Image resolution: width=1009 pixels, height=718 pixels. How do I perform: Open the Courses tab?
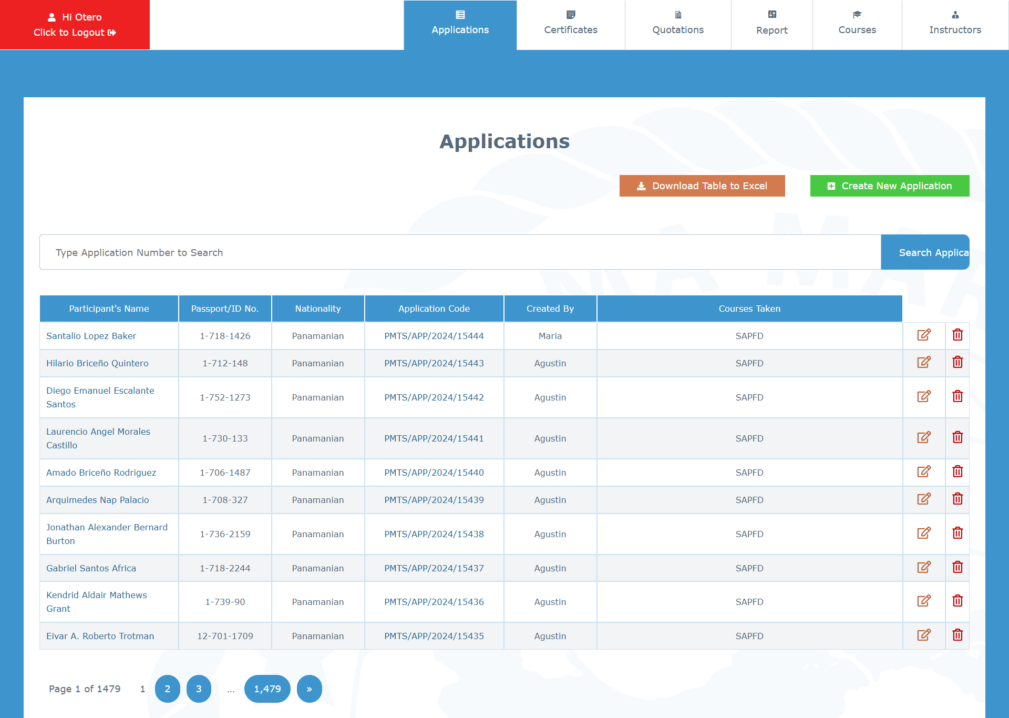click(x=857, y=25)
